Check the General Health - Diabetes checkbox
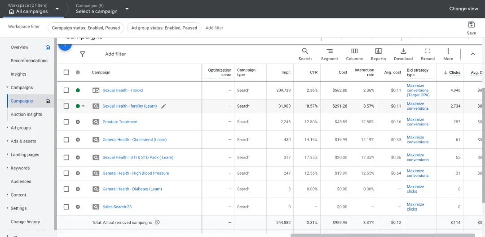Screen dimensions: 485x237 pyautogui.click(x=66, y=189)
